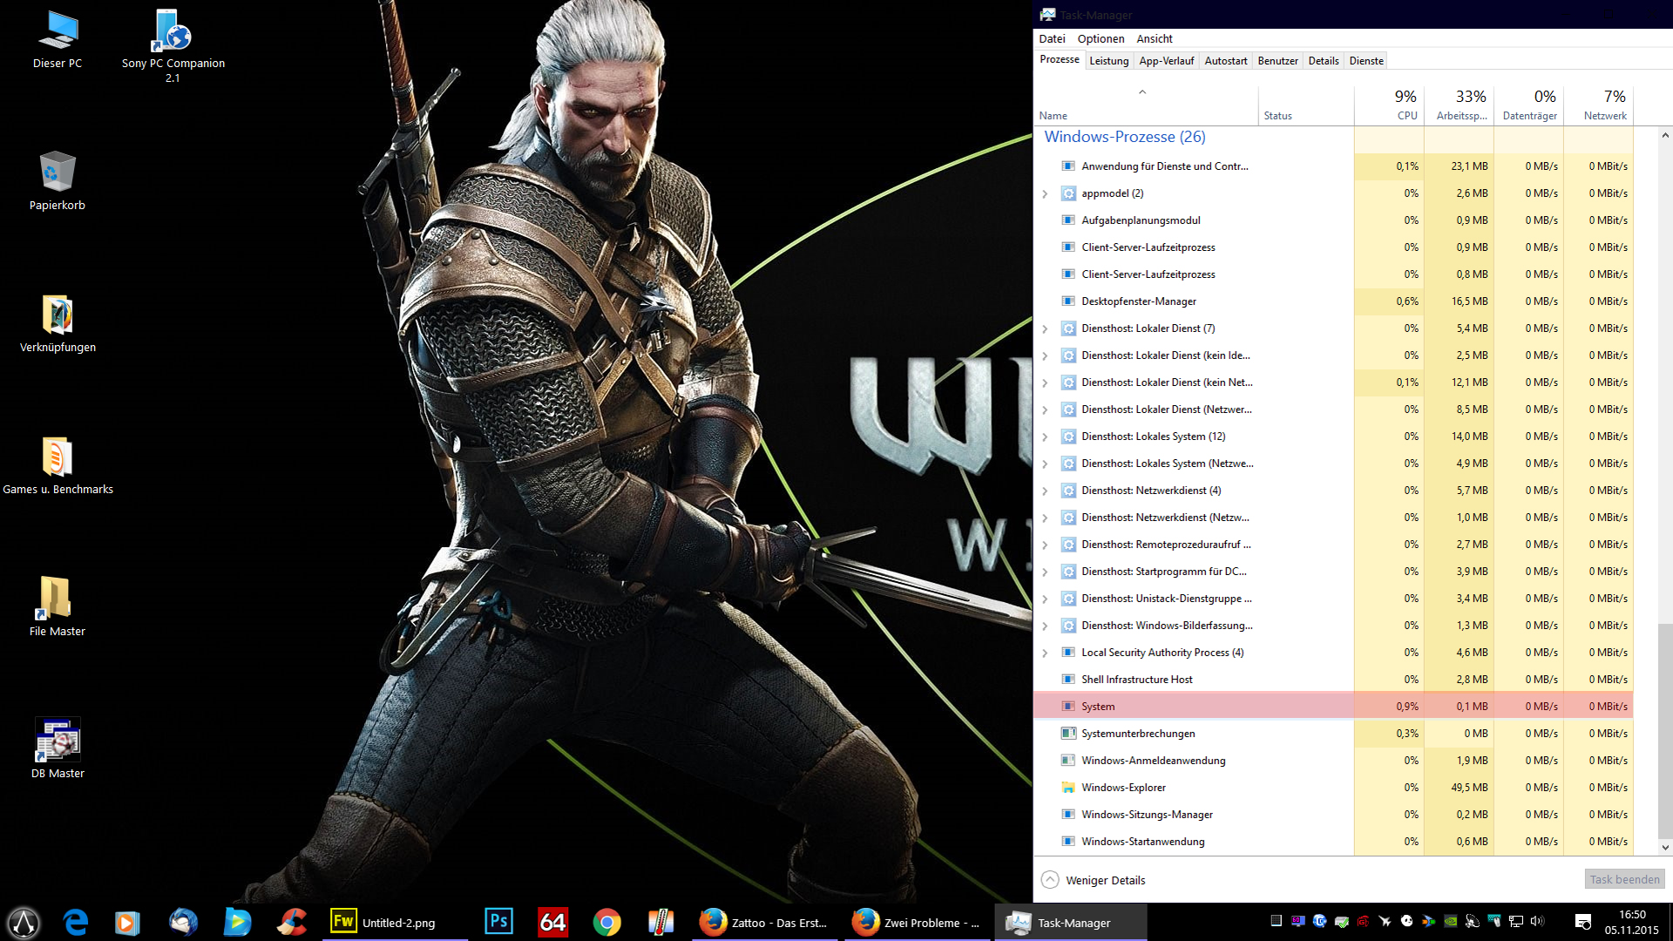Image resolution: width=1673 pixels, height=941 pixels.
Task: Expand Diensthost: Lokaler Dienst (7)
Action: [x=1045, y=328]
